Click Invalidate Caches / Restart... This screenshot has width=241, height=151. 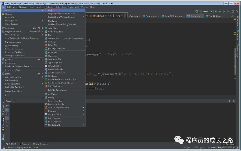tap(23, 66)
